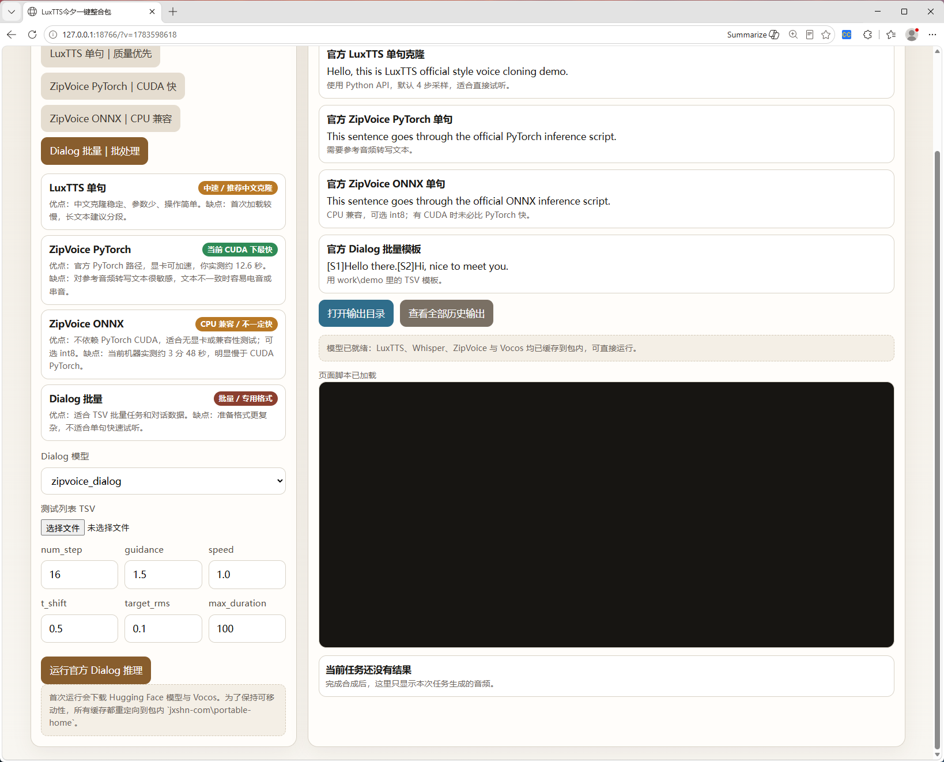Image resolution: width=944 pixels, height=762 pixels.
Task: Open a new browser tab
Action: pyautogui.click(x=173, y=12)
